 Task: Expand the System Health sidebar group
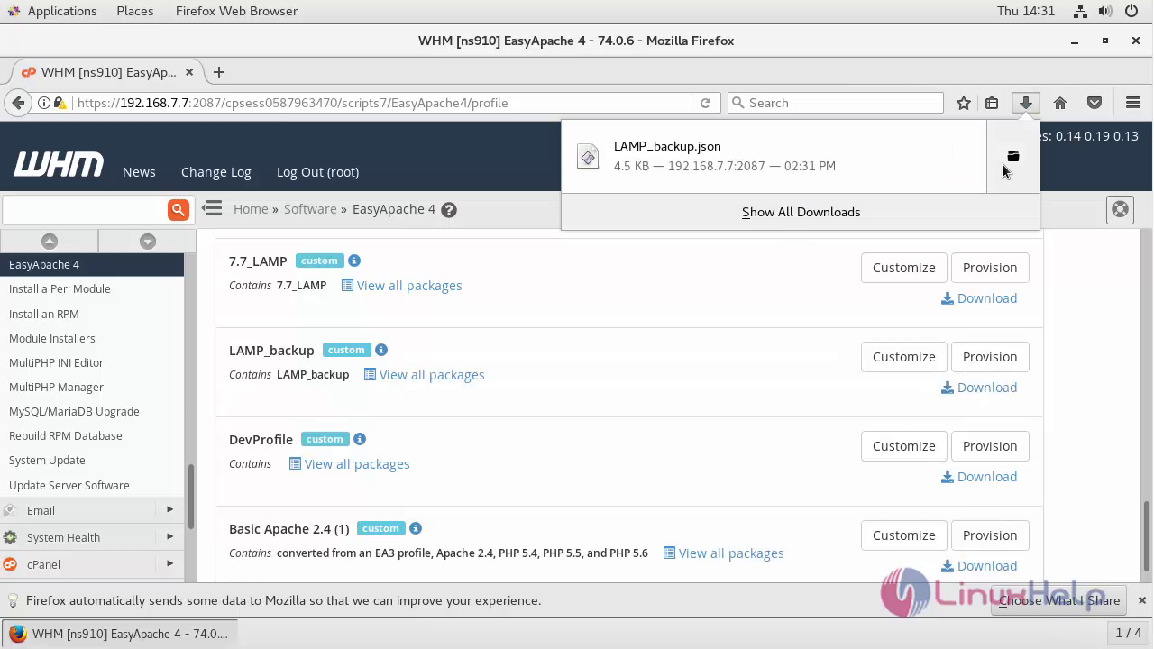(90, 537)
